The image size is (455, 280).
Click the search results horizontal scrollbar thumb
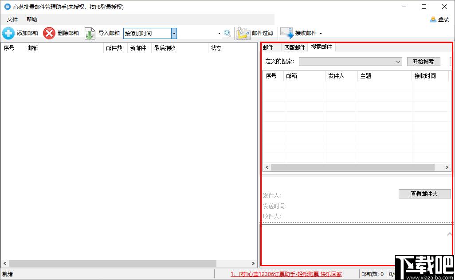353,167
